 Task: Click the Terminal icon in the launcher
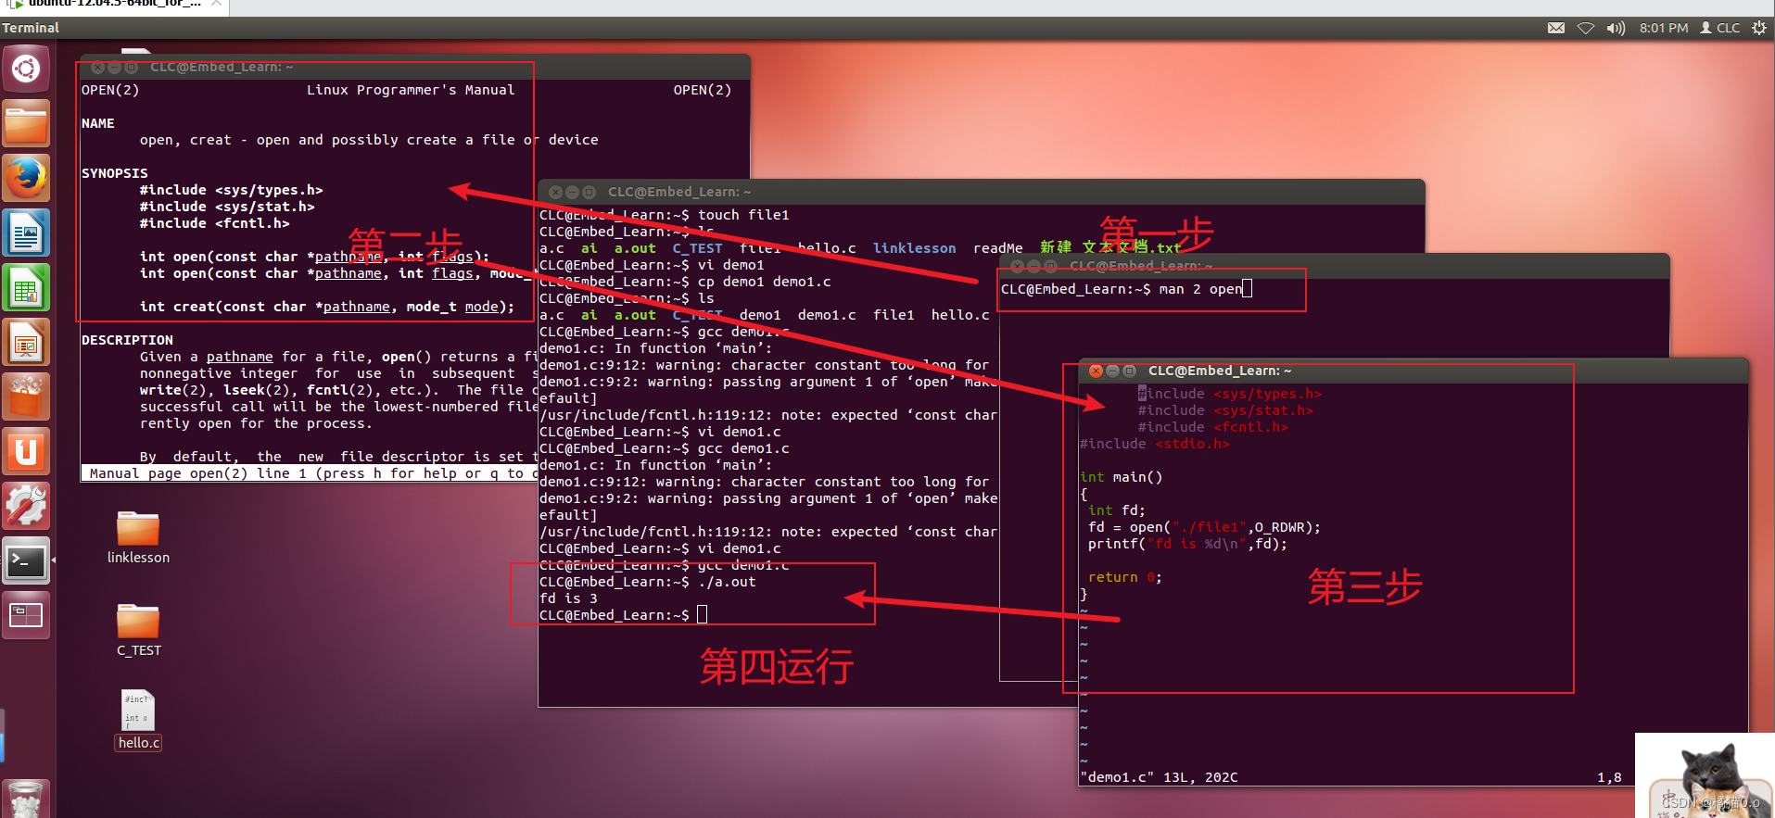(x=26, y=561)
